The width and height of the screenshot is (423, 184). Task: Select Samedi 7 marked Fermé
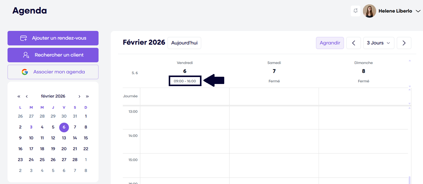coord(274,72)
